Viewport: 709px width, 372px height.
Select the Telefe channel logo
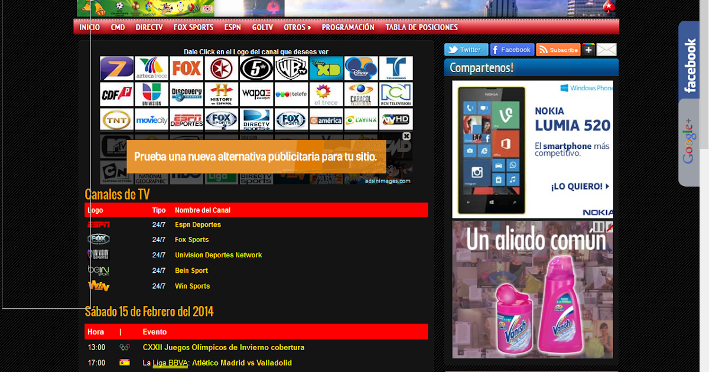[291, 94]
